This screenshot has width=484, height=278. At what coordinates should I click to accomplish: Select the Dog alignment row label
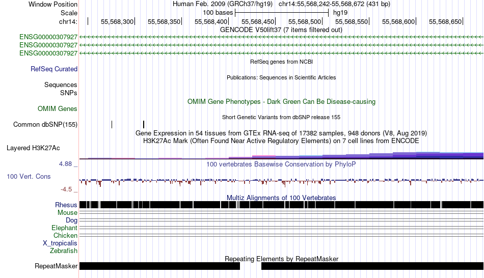(x=72, y=220)
